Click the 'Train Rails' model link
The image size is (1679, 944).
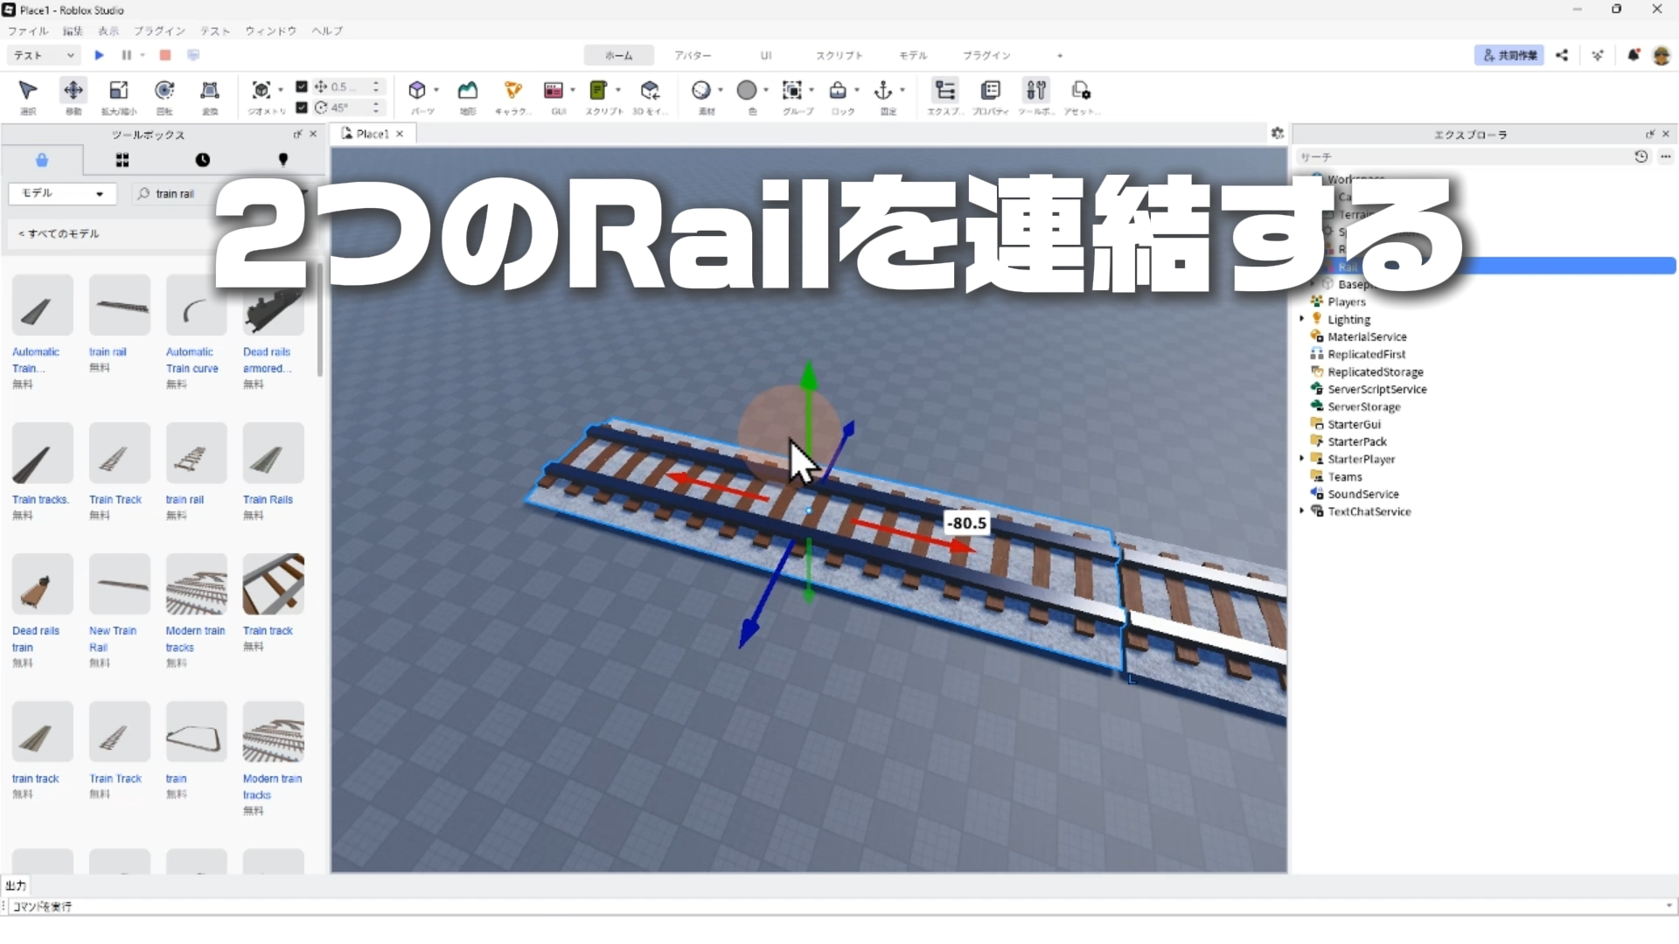[x=268, y=500]
